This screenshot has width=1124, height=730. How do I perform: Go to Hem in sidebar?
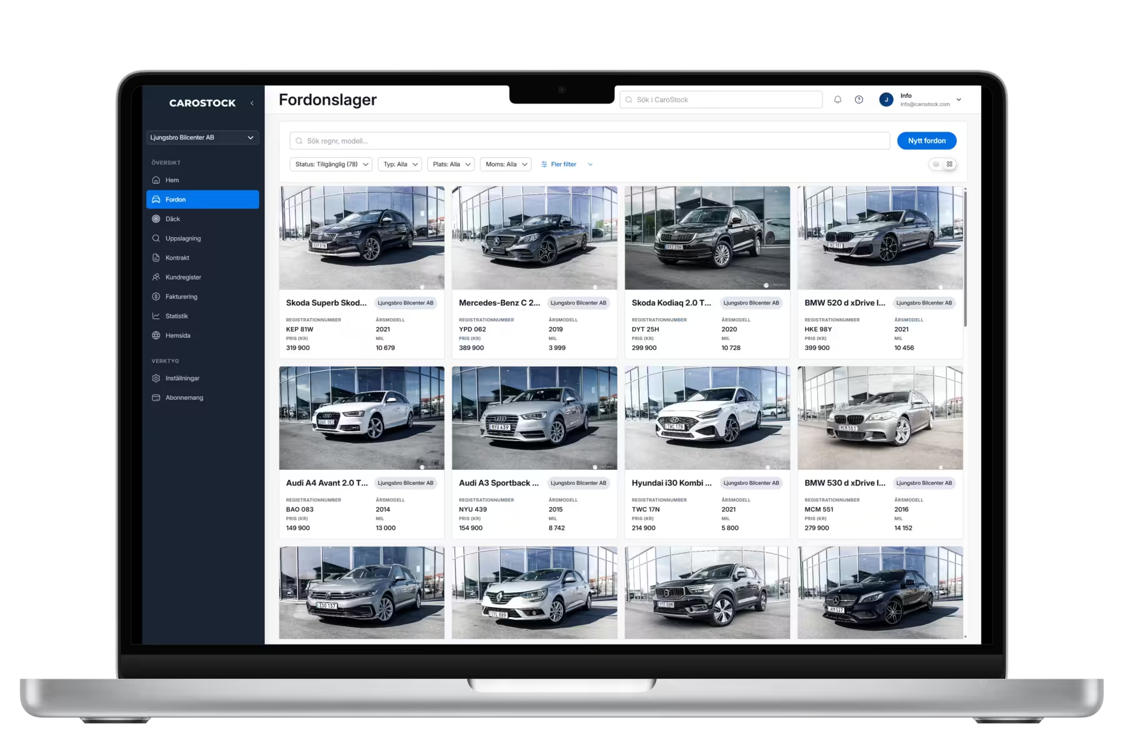(x=202, y=180)
